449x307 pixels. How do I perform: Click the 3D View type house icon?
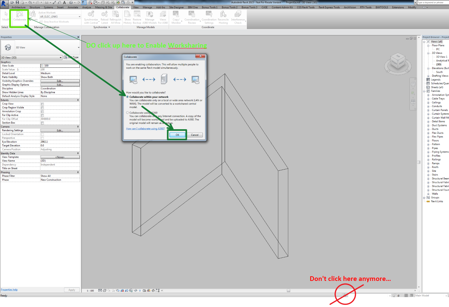8,47
